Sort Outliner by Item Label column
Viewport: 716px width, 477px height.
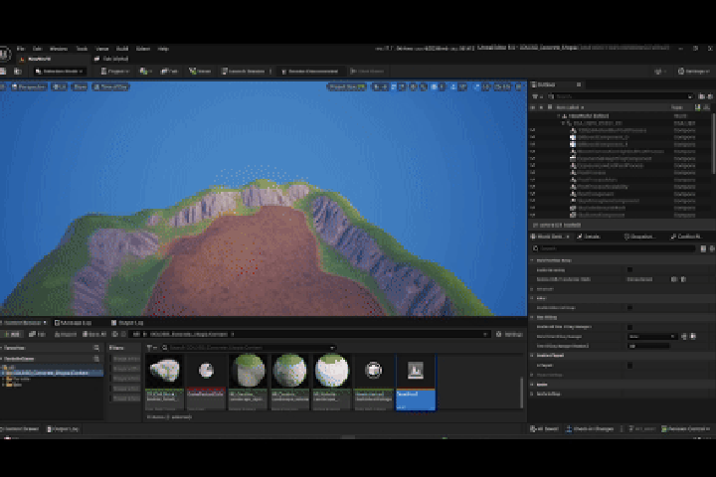[570, 107]
